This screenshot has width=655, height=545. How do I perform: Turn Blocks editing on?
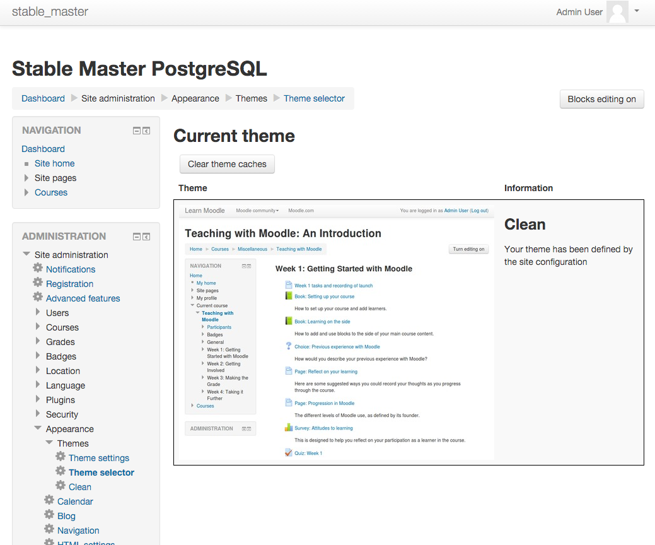tap(601, 99)
